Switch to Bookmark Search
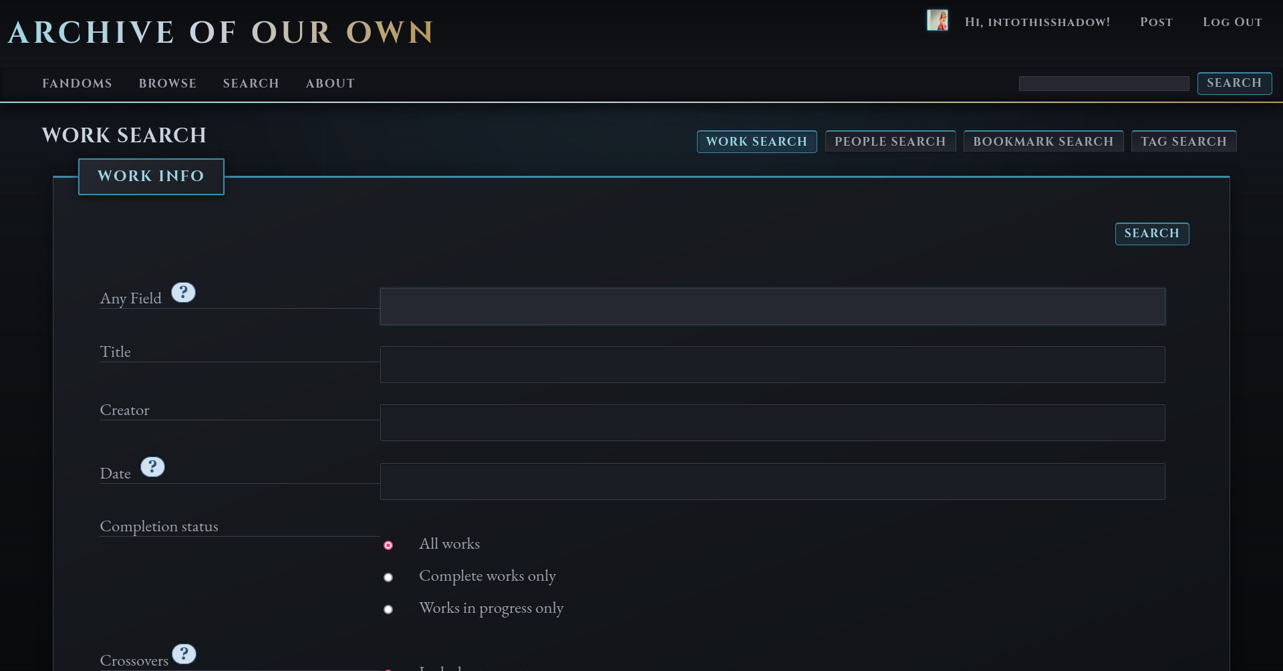 1043,142
